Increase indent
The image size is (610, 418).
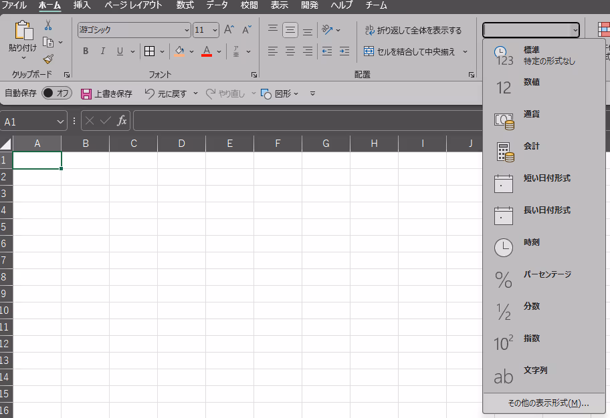[x=344, y=51]
